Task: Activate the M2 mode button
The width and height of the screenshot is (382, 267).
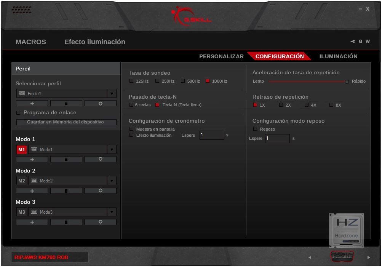Action: point(22,181)
